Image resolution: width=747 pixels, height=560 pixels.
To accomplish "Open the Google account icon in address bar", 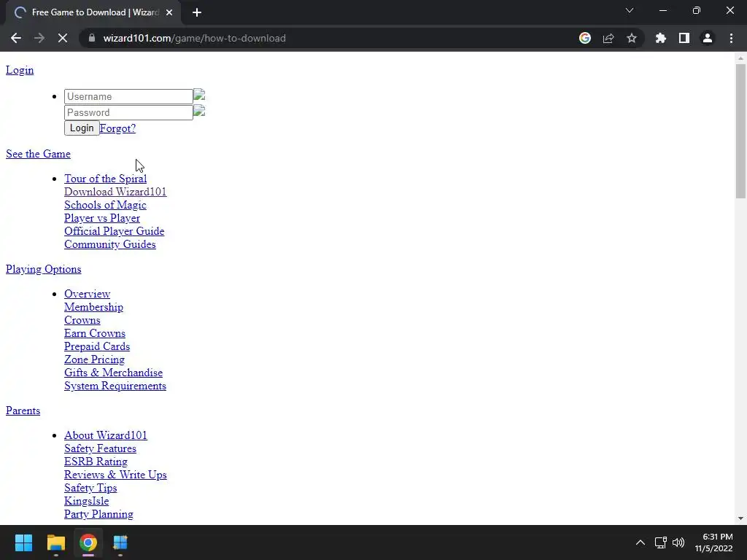I will 584,38.
